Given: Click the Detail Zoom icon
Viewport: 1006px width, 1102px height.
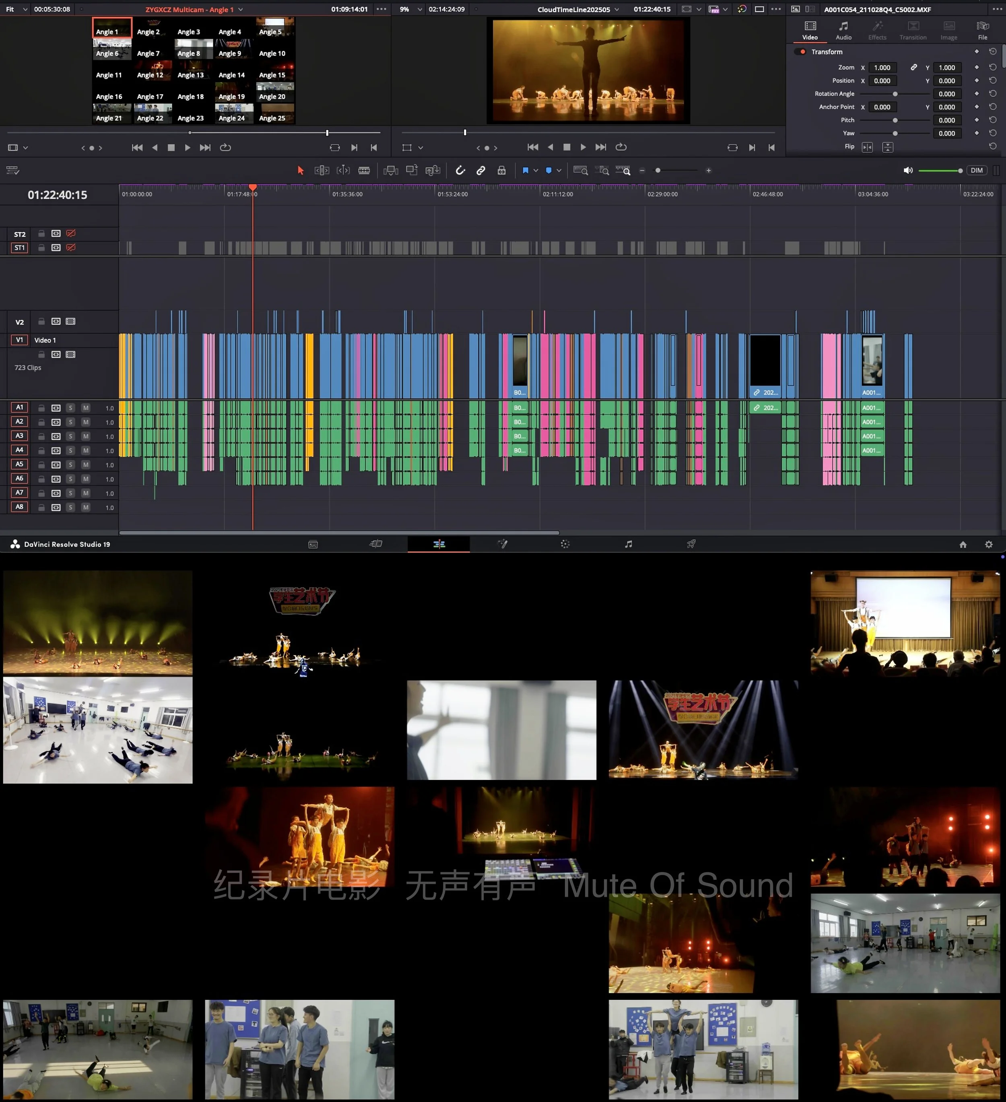Looking at the screenshot, I should pyautogui.click(x=602, y=171).
